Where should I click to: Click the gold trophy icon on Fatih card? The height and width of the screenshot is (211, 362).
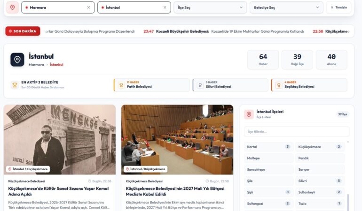(121, 85)
